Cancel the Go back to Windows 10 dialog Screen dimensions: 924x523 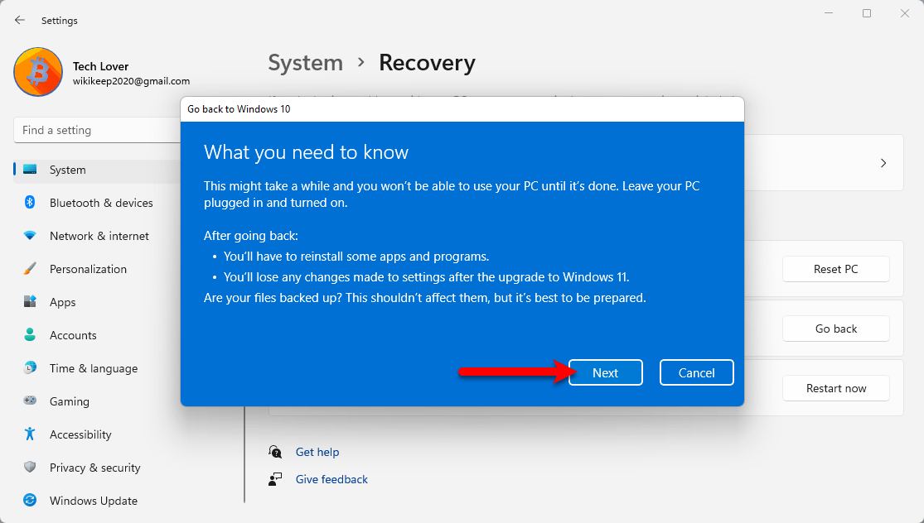697,372
